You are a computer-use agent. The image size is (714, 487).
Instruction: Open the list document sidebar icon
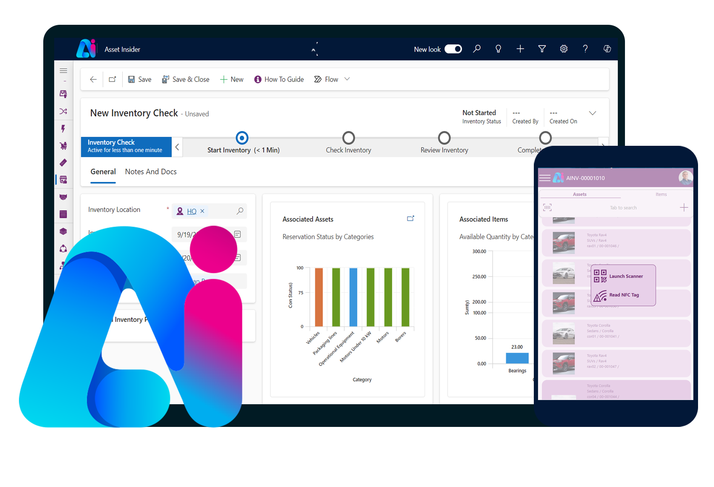63,214
